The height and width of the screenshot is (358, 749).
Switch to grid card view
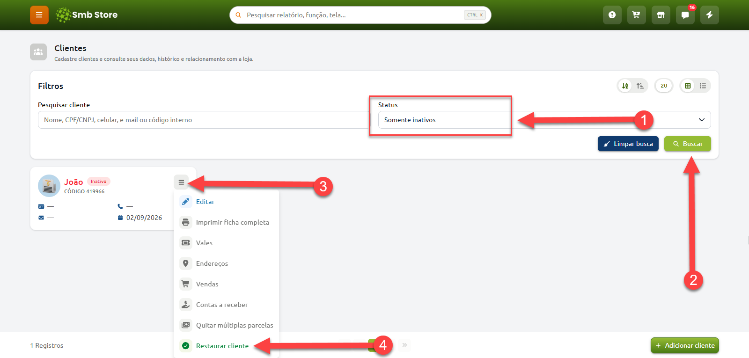pyautogui.click(x=688, y=86)
